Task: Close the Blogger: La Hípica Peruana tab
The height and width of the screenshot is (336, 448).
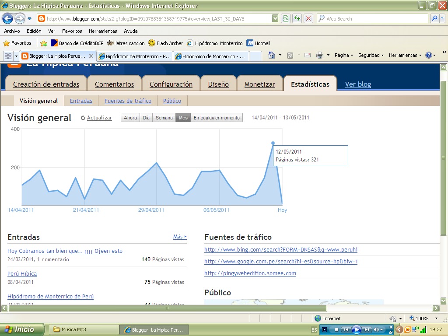Action: pos(91,56)
